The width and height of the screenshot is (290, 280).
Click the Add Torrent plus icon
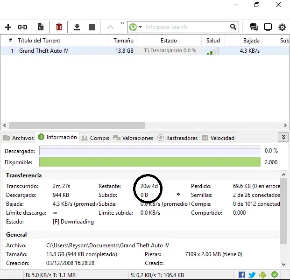coord(8,27)
